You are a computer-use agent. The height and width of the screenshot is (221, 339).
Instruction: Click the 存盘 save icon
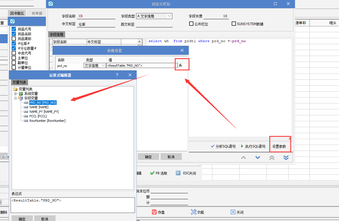pyautogui.click(x=154, y=212)
